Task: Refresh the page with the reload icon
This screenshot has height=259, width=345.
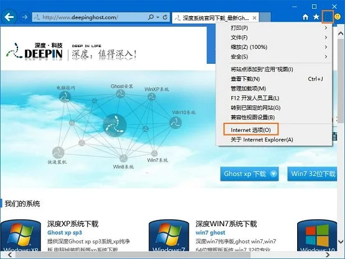Action: click(x=165, y=17)
